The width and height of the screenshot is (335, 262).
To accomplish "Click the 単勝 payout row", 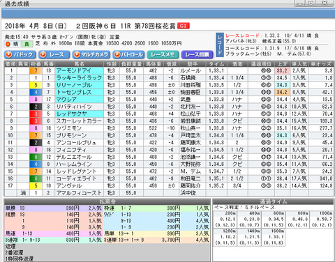I will 54,208.
